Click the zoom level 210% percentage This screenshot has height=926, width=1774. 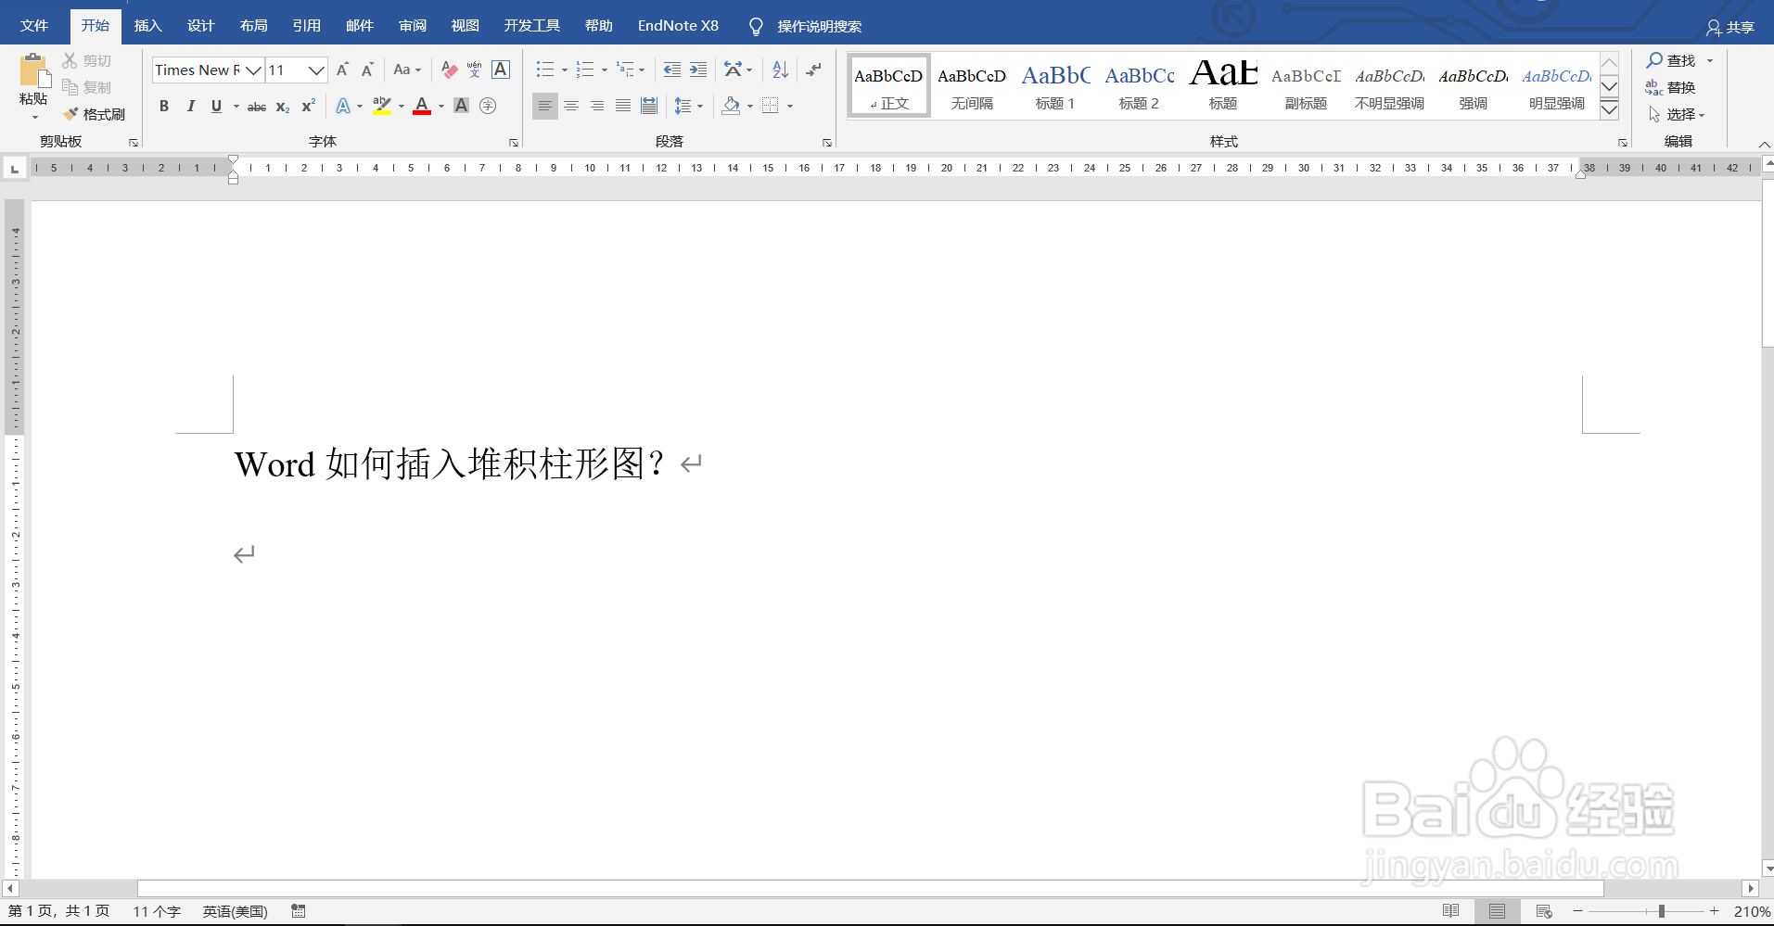click(x=1751, y=911)
